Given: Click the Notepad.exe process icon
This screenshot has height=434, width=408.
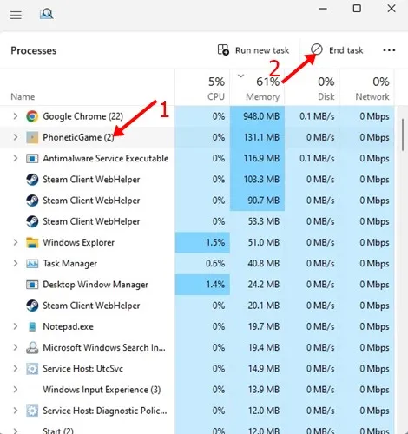Looking at the screenshot, I should coord(32,326).
